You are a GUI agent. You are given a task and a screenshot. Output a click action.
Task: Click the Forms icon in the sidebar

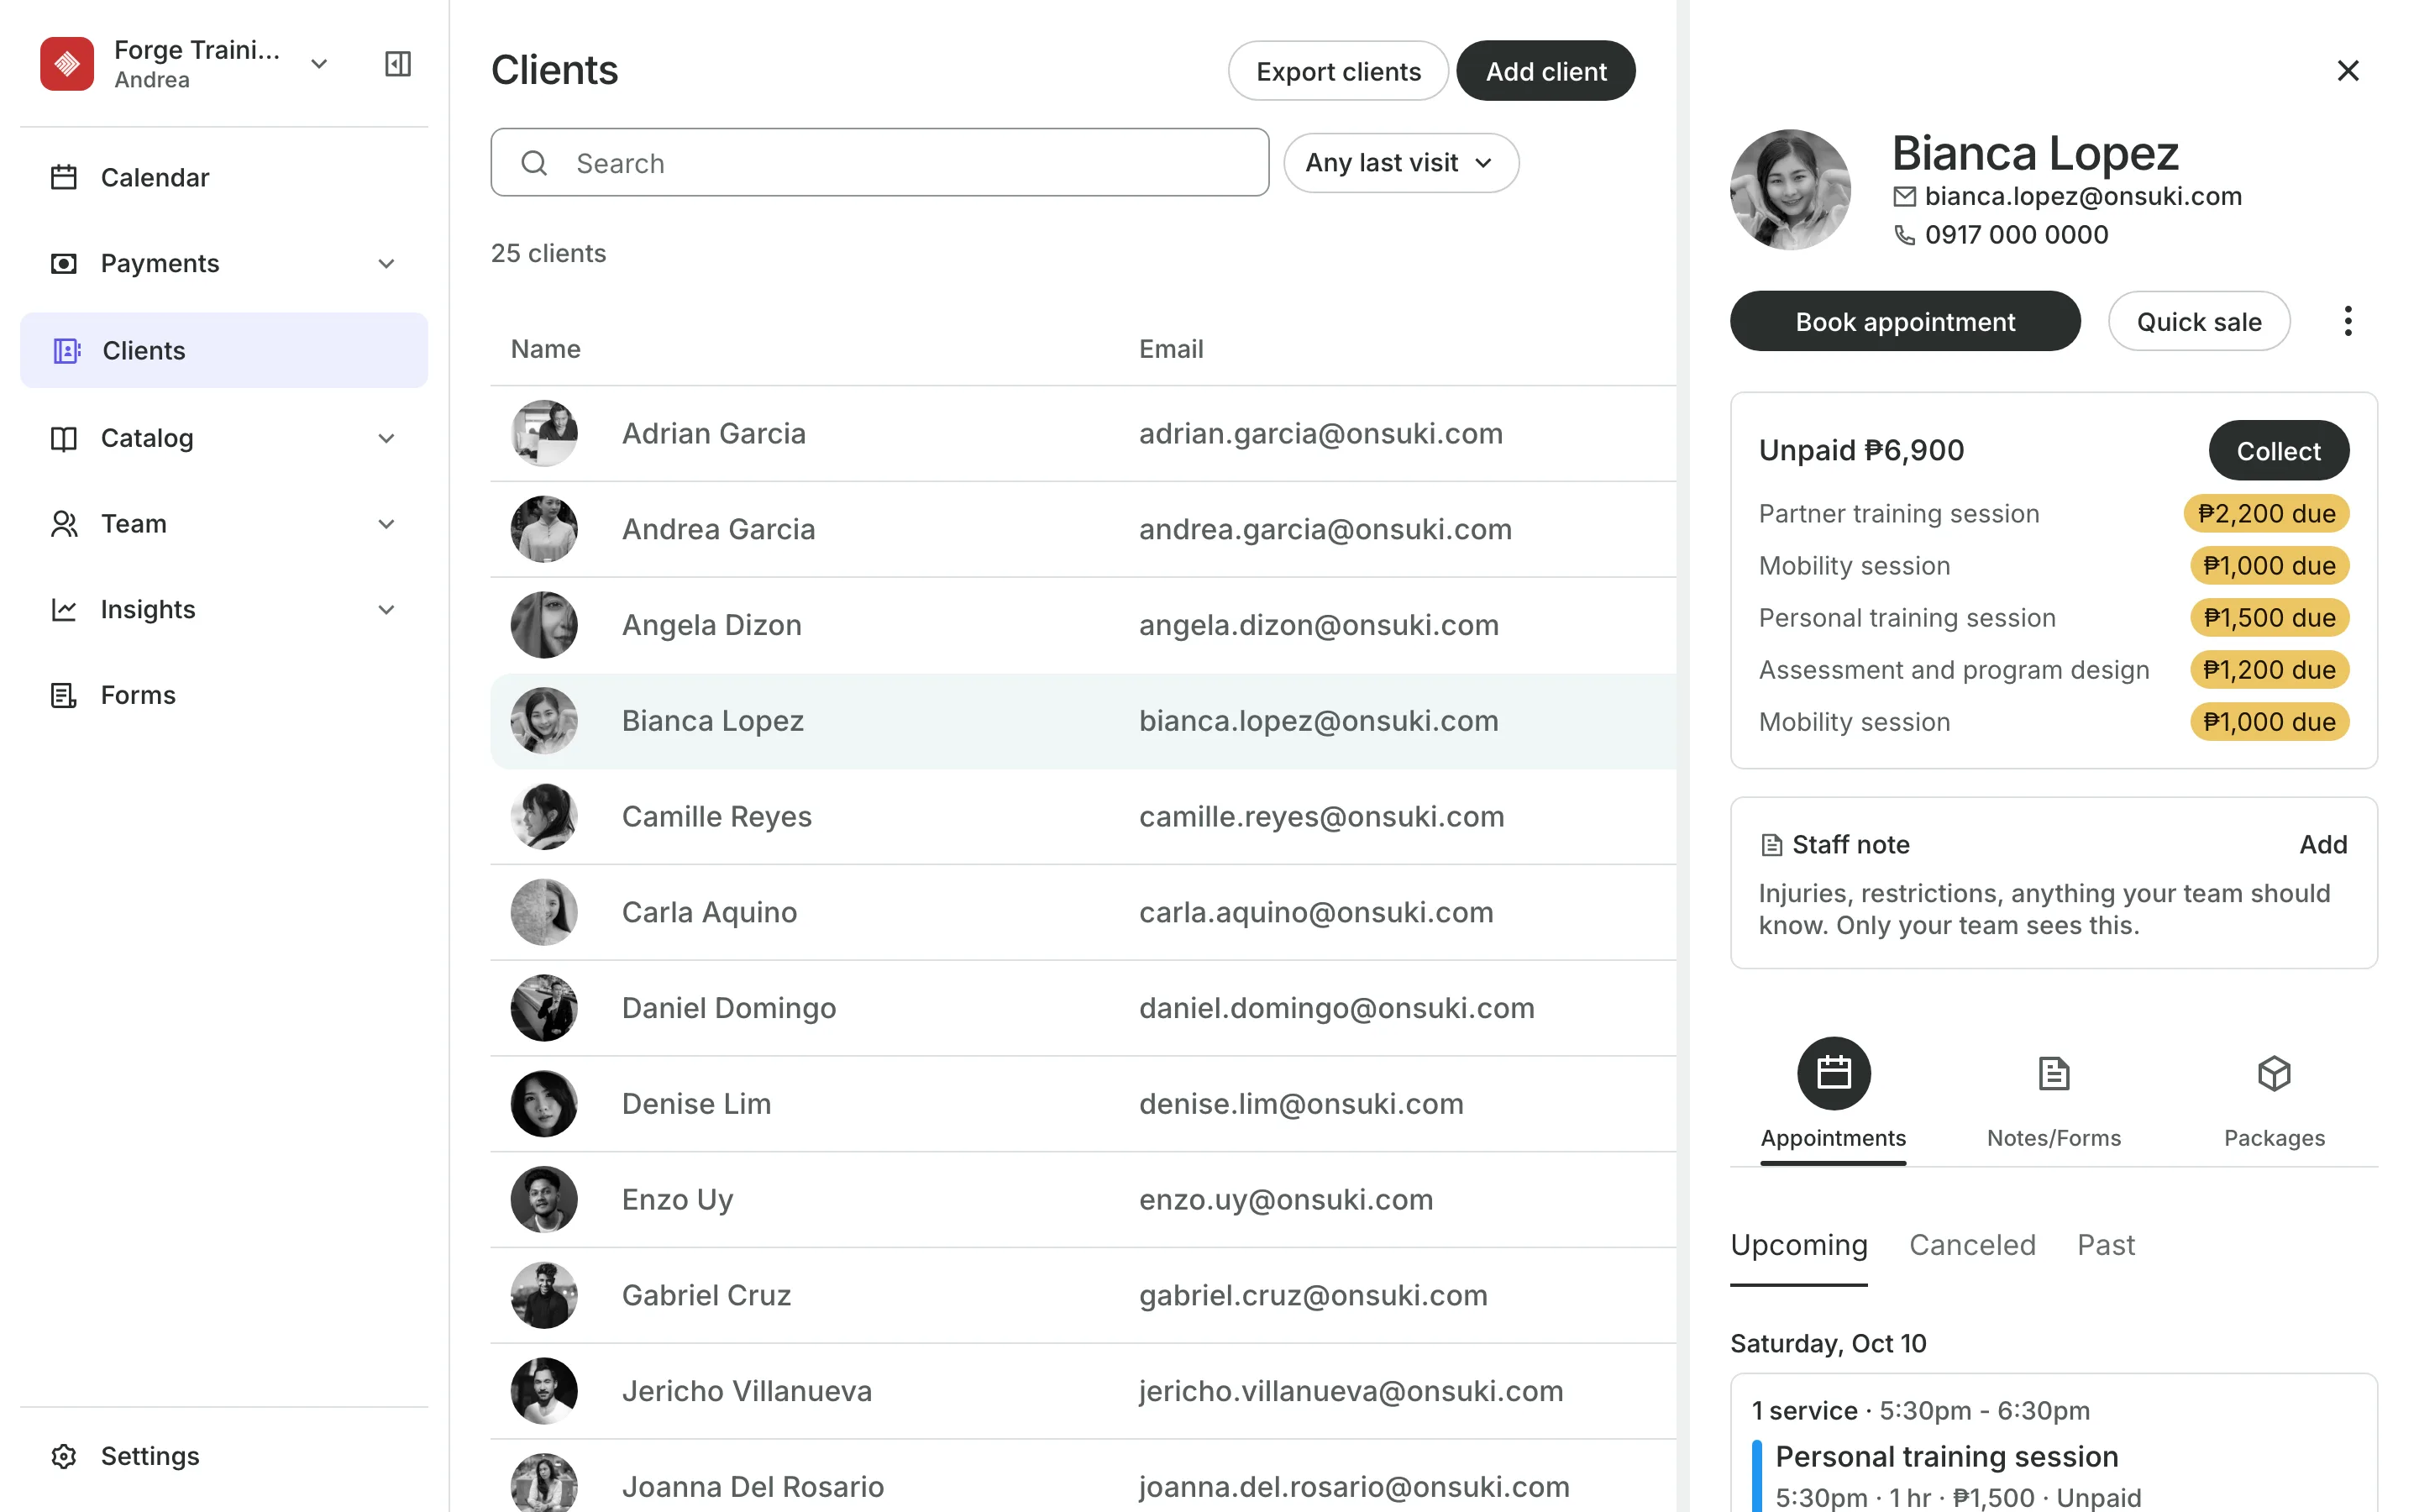[64, 695]
